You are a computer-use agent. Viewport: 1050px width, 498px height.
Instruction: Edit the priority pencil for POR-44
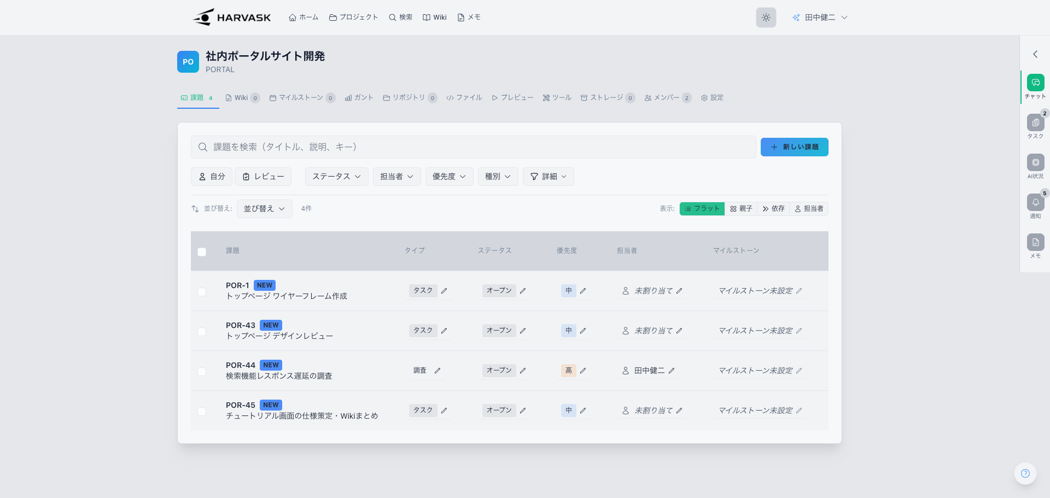[583, 371]
